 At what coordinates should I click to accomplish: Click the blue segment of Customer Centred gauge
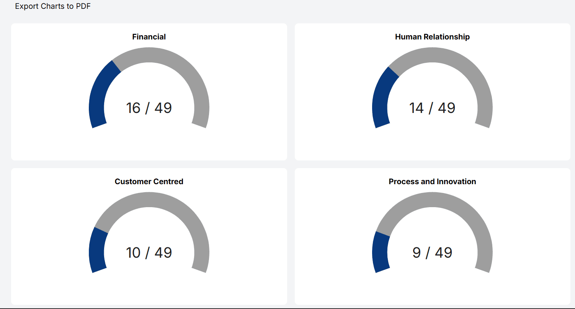96,251
